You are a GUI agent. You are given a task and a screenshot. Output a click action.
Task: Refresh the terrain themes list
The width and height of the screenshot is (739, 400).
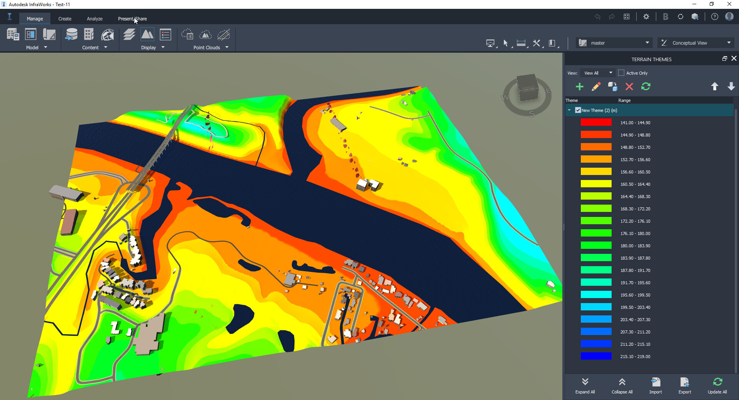click(646, 87)
